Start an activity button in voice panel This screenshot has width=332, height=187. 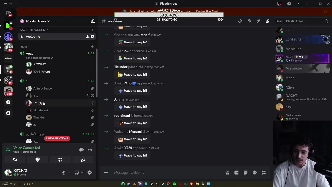coord(60,160)
